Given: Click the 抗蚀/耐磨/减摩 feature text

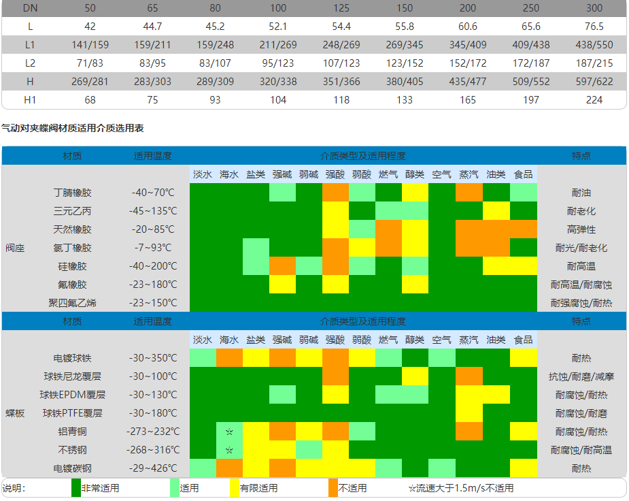Looking at the screenshot, I should click(581, 376).
